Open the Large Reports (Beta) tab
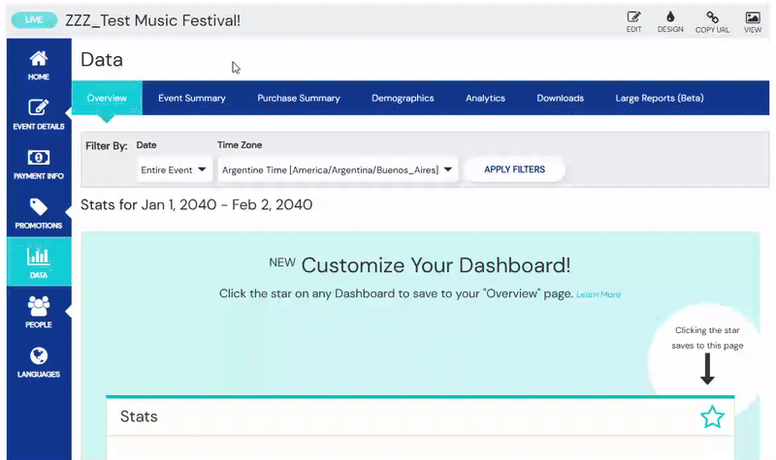The image size is (776, 460). tap(660, 98)
